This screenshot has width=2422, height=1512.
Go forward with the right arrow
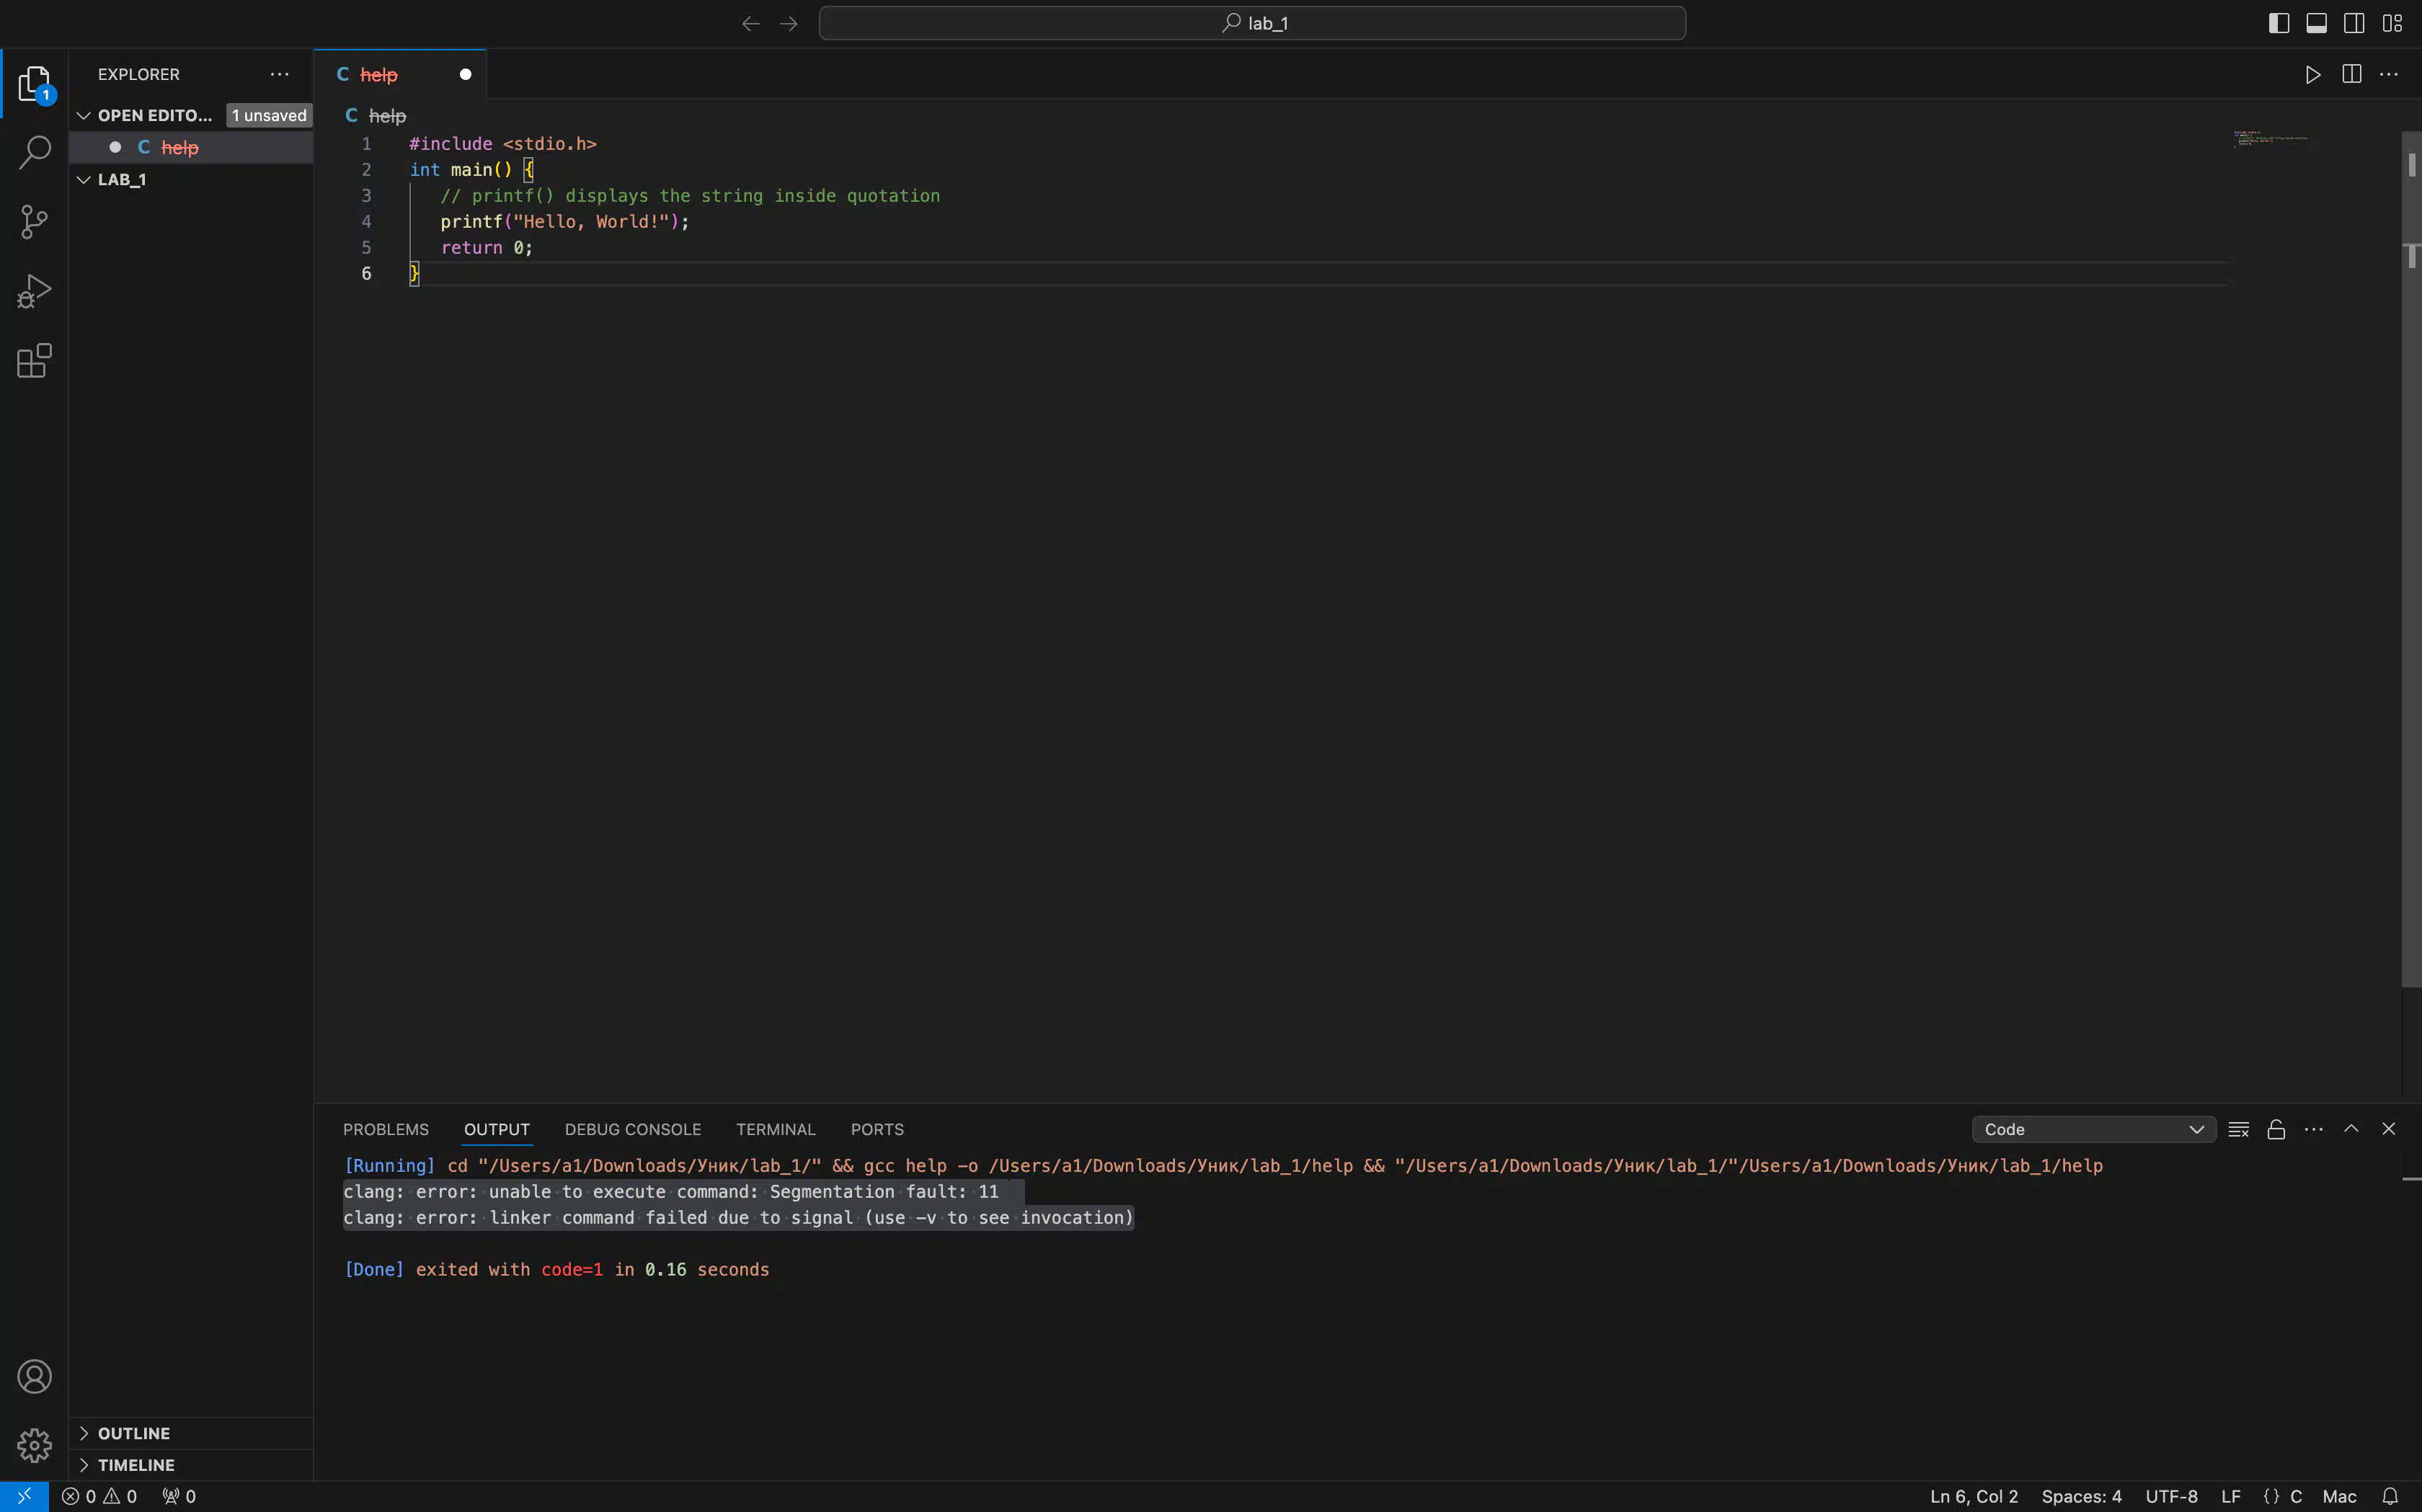789,23
